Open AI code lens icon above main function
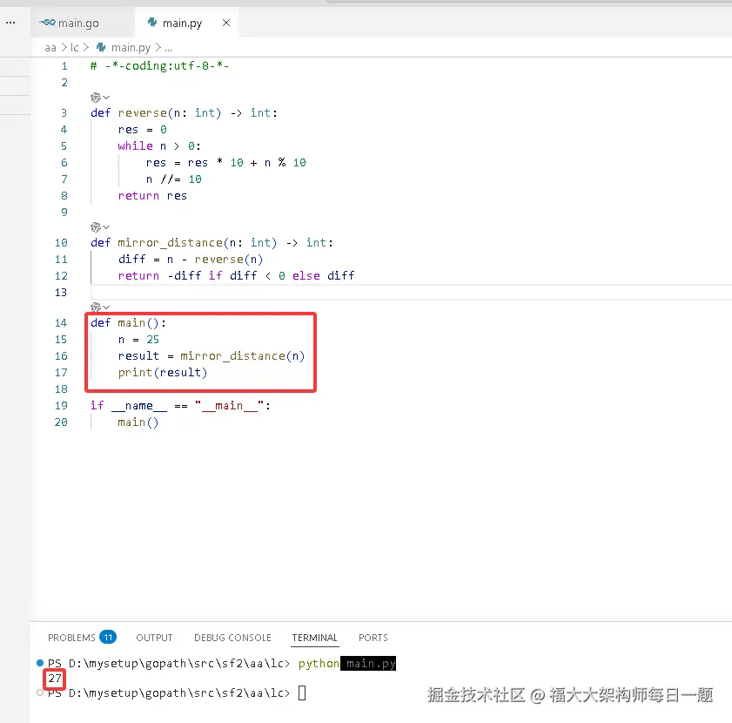 coord(96,307)
